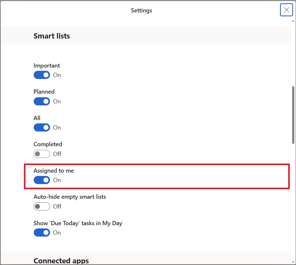This screenshot has height=265, width=296.
Task: Click the Connected apps section heading
Action: pos(61,261)
